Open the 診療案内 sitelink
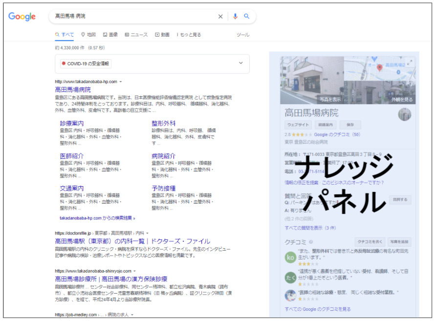The height and width of the screenshot is (321, 434). tap(72, 124)
